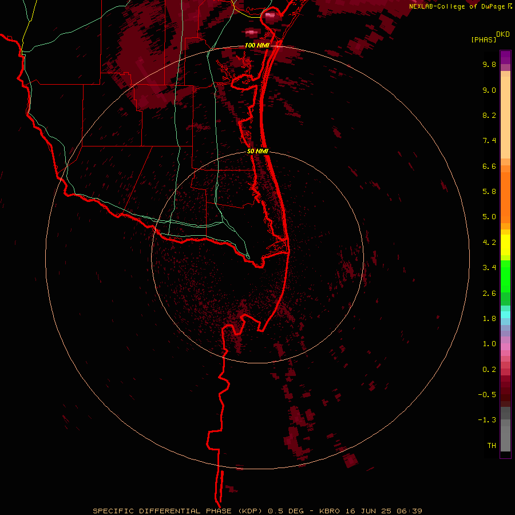Click the cyan segment of color bar
Viewport: 515px width, 515px height.
[x=505, y=315]
